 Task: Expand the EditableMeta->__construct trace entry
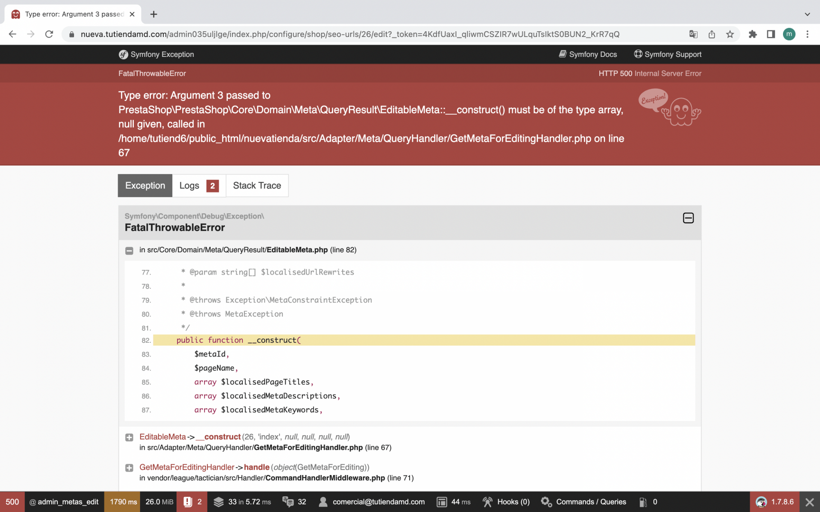tap(129, 438)
